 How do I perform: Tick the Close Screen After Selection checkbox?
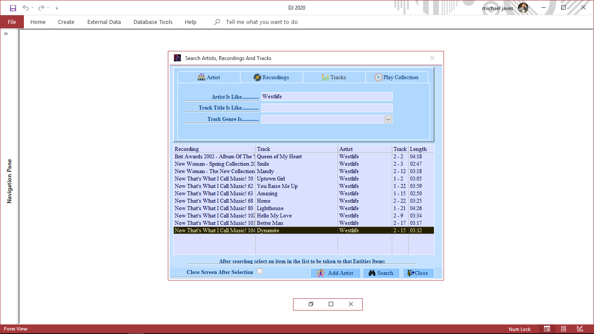(260, 271)
